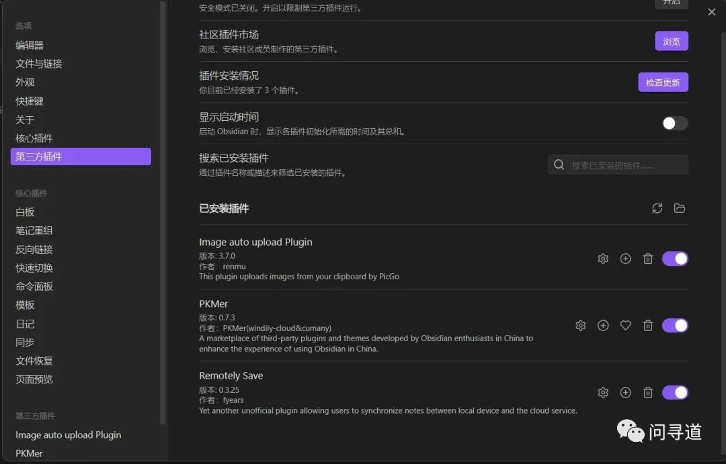Click the 版本: 3.7.0 text
Screen dimensions: 726x464
click(217, 256)
